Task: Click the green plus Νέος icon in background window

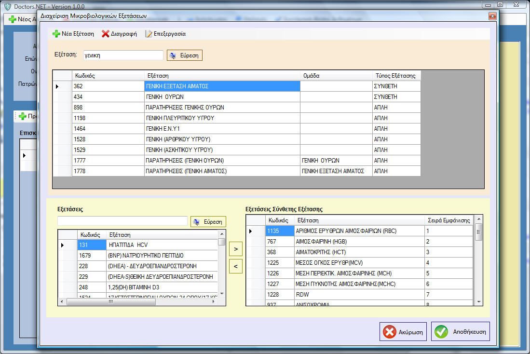Action: pos(12,19)
